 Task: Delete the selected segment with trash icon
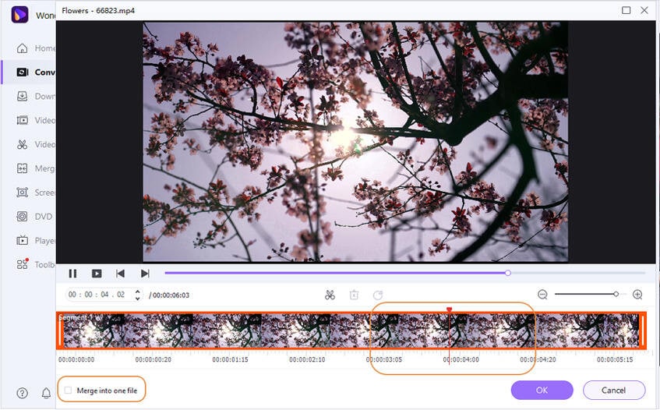(354, 295)
